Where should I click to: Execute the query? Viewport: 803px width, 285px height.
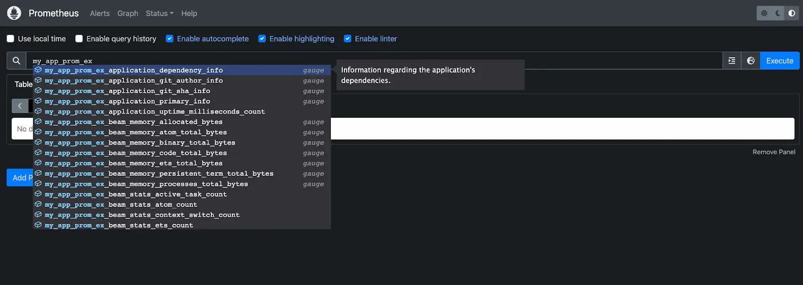coord(780,61)
